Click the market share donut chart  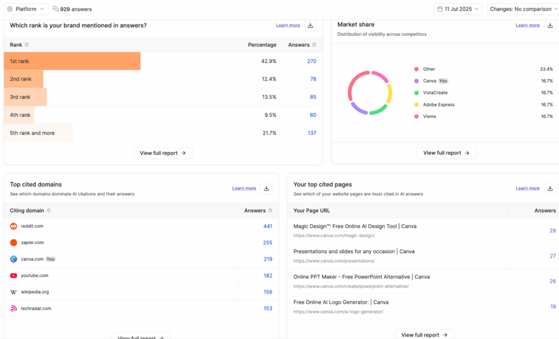click(370, 93)
